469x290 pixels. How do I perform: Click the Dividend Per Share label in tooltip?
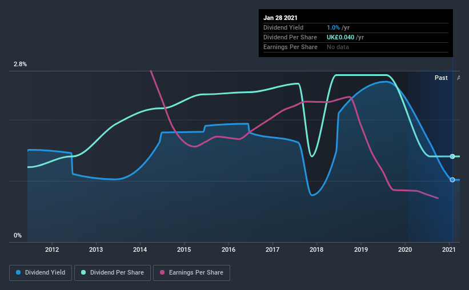click(290, 37)
